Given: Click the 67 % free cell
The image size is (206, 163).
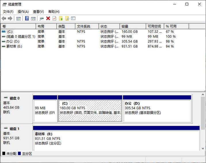Looking at the screenshot, I should 170,32.
